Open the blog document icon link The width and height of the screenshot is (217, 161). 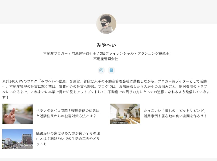111,70
